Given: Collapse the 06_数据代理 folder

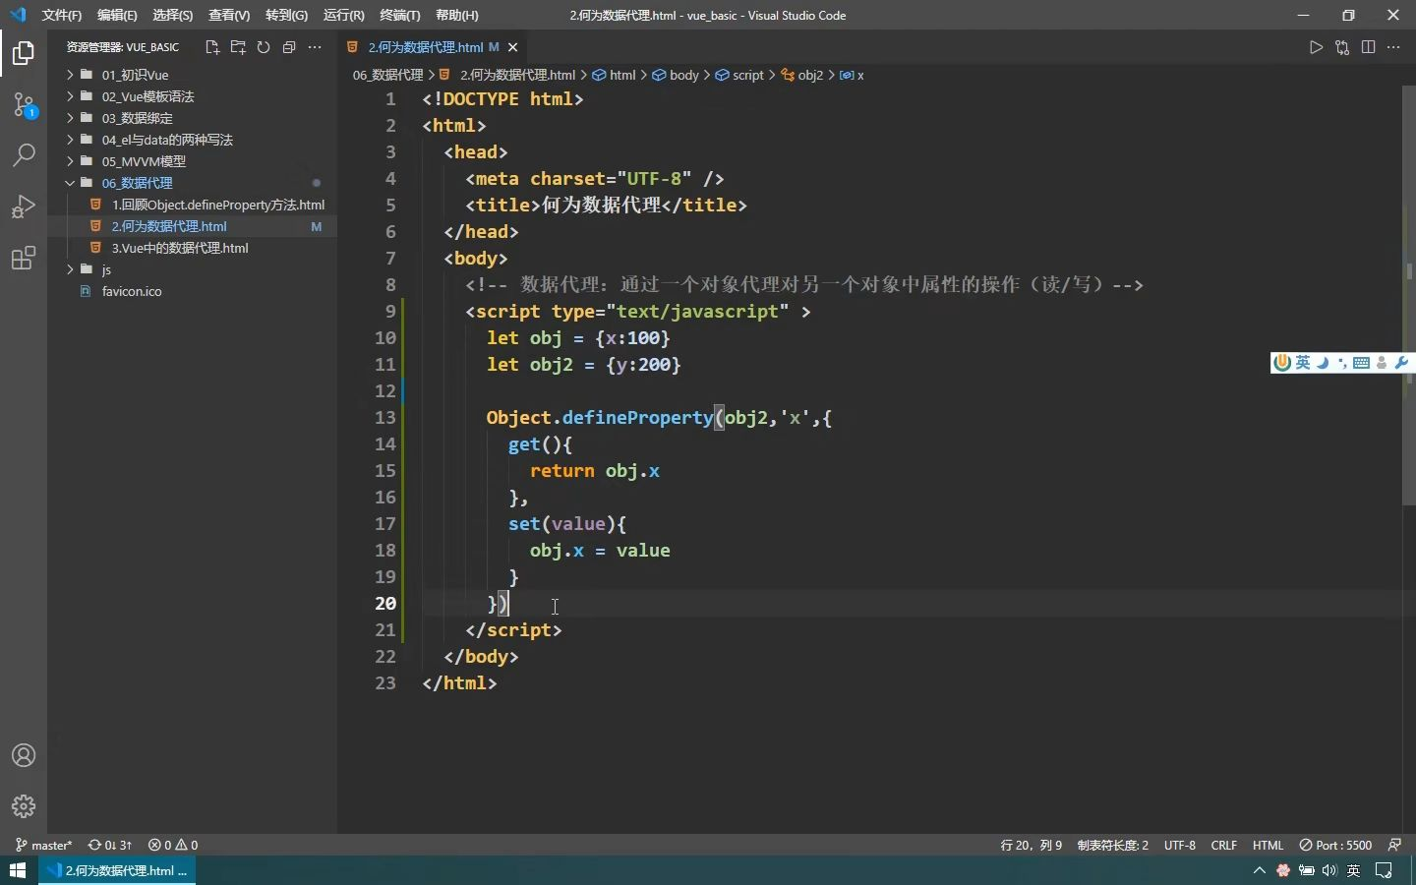Looking at the screenshot, I should click(192, 183).
